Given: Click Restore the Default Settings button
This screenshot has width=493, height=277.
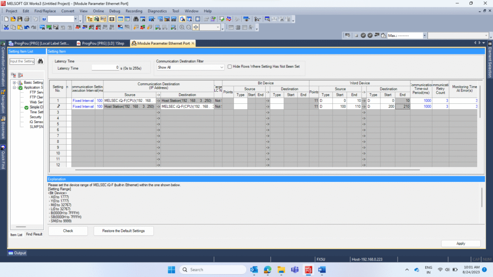Looking at the screenshot, I should coord(123,231).
